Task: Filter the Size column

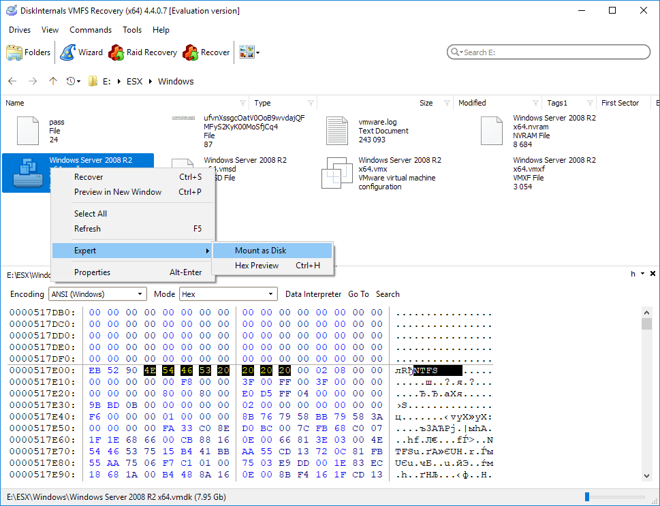Action: click(447, 103)
